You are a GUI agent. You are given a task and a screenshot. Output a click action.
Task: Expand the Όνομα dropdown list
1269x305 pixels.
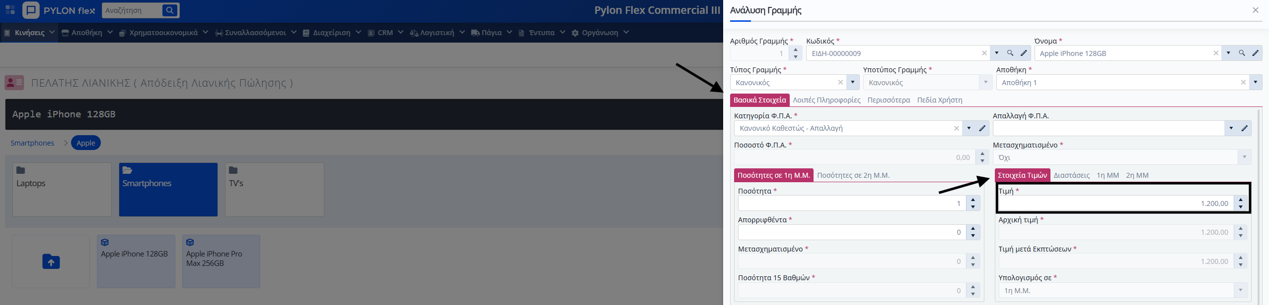click(x=1228, y=53)
